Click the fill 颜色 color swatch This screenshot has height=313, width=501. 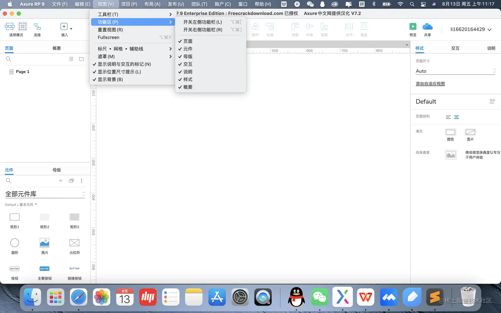point(451,132)
